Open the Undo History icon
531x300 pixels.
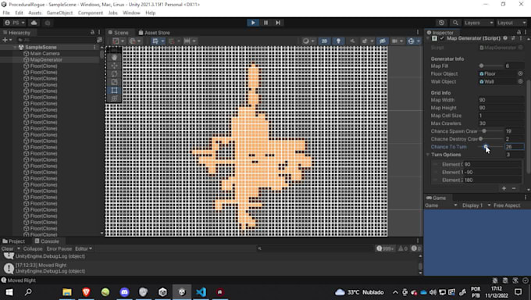tap(441, 23)
